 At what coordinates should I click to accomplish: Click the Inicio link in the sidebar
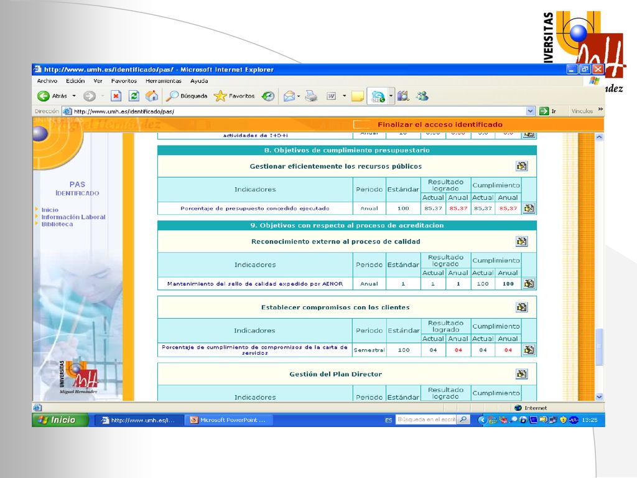[x=50, y=210]
